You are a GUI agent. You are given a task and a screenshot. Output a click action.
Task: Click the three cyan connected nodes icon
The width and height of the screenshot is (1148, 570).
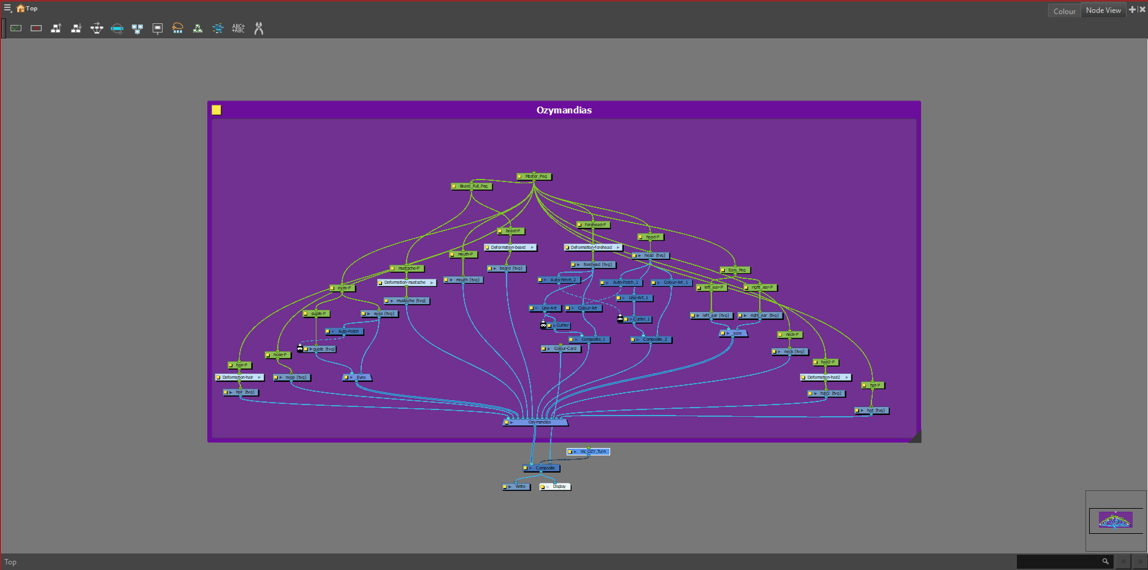[x=137, y=28]
